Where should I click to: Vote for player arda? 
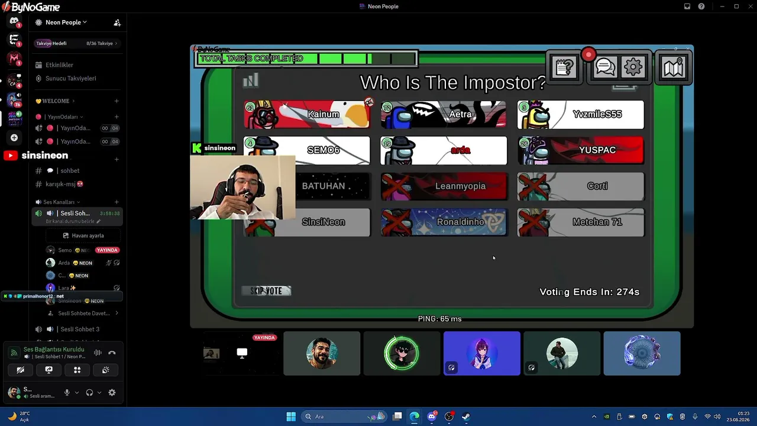click(444, 150)
